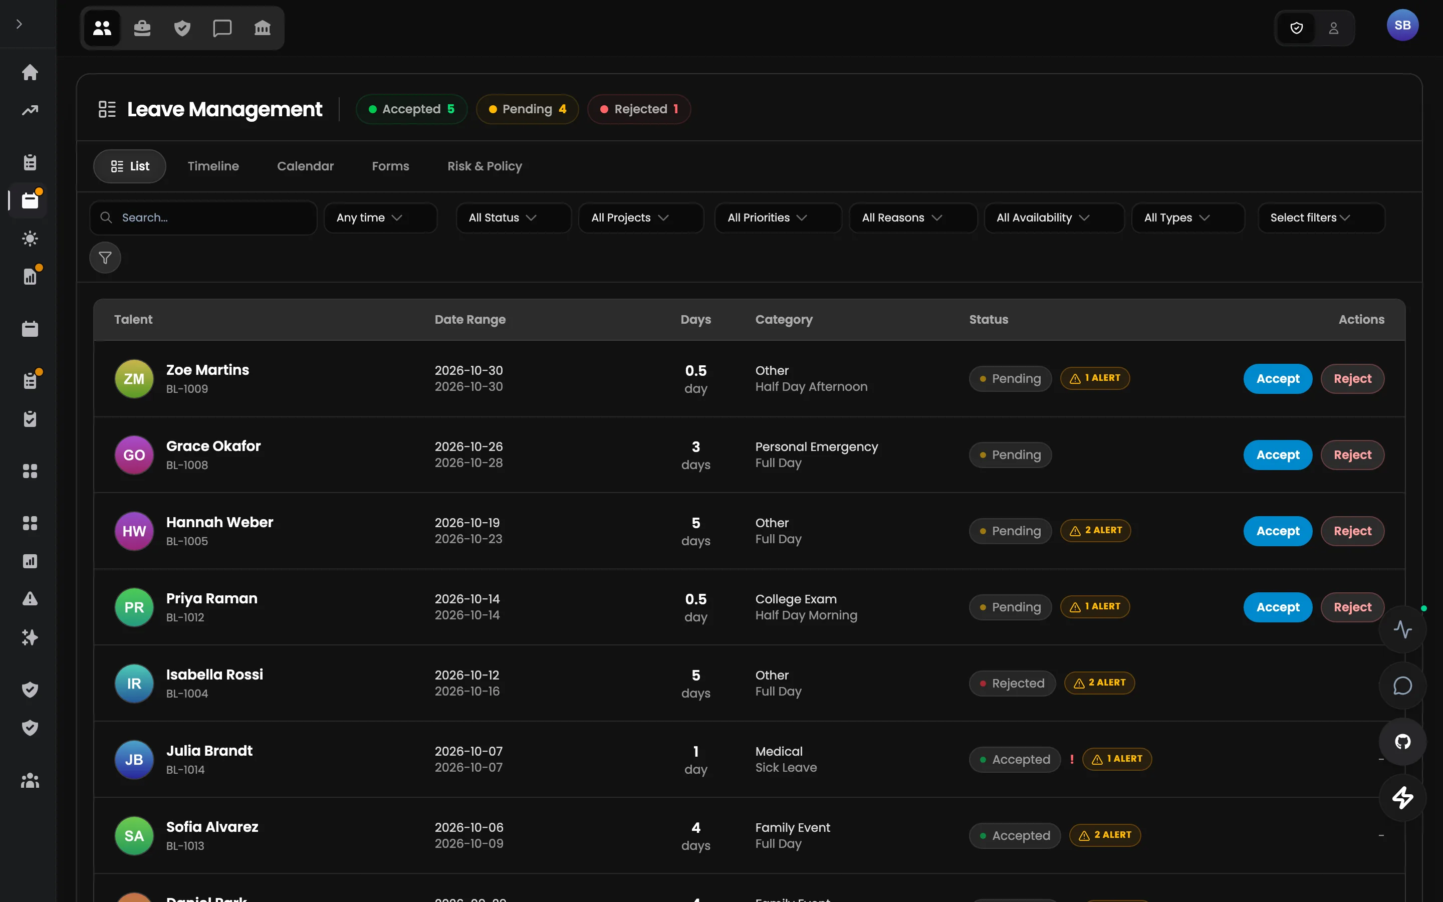
Task: Switch to the Timeline tab
Action: tap(213, 166)
